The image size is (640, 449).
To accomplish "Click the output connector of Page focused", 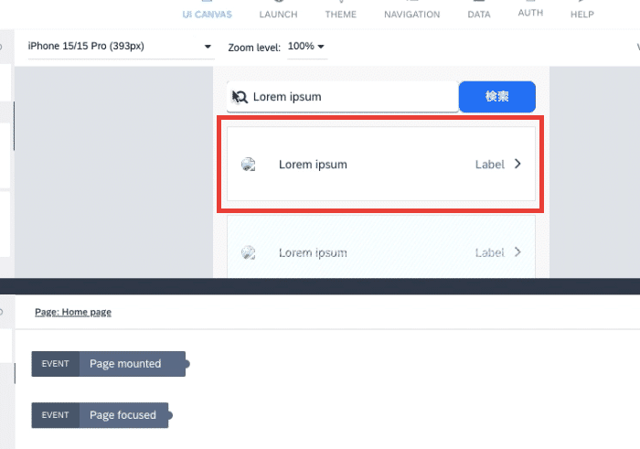I will 170,415.
